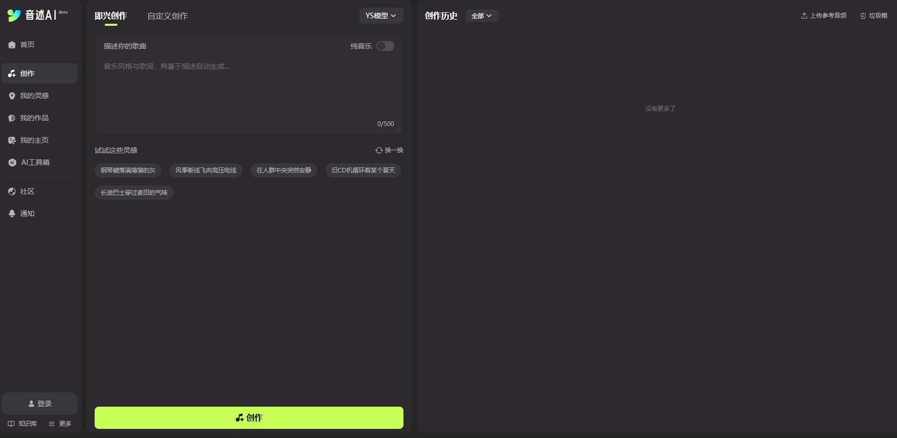
Task: Select the 风筝断线飞向高压电线 inspiration chip
Action: (206, 170)
